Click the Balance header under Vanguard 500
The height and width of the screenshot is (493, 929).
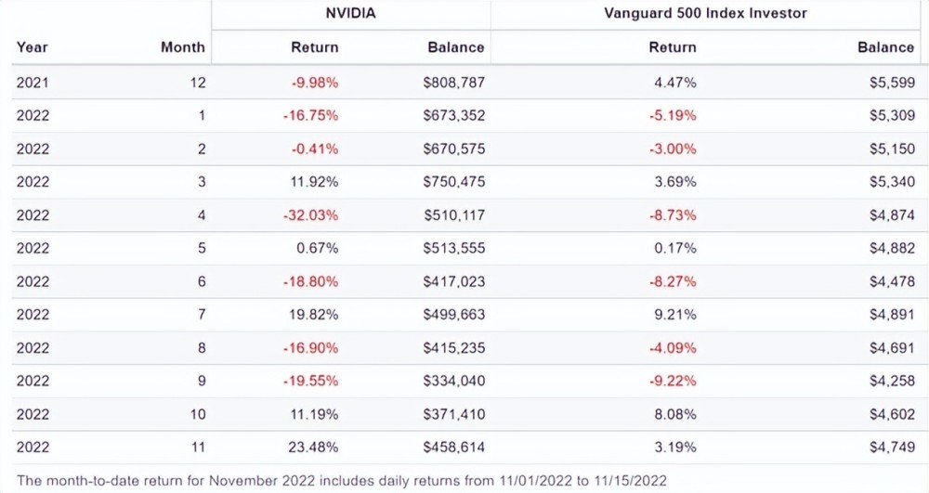click(x=885, y=47)
